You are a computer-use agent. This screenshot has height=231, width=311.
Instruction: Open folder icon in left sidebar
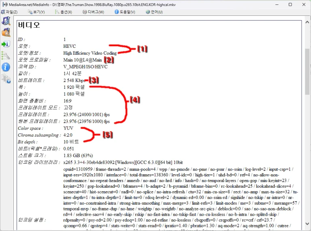[6, 32]
